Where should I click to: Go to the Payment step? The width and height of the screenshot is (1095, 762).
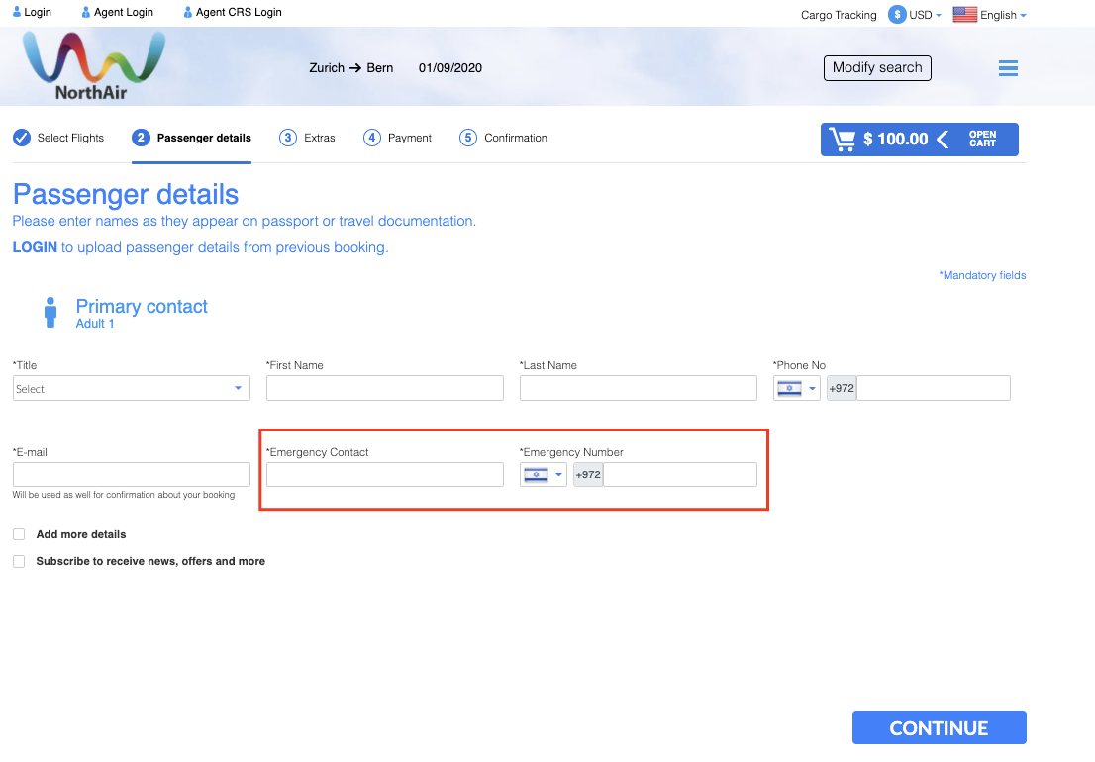point(397,138)
